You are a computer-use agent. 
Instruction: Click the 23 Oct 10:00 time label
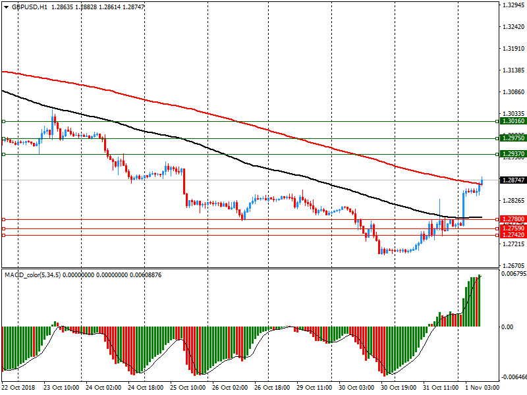pyautogui.click(x=61, y=388)
